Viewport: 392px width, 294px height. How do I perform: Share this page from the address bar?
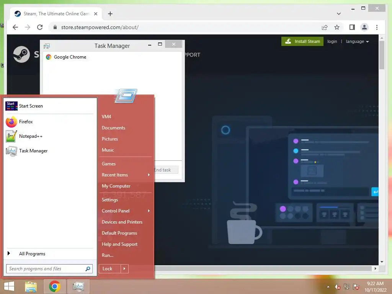pyautogui.click(x=325, y=27)
